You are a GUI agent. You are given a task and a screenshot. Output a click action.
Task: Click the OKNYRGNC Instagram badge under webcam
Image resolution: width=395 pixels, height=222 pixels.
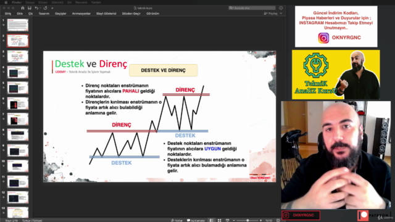click(301, 215)
